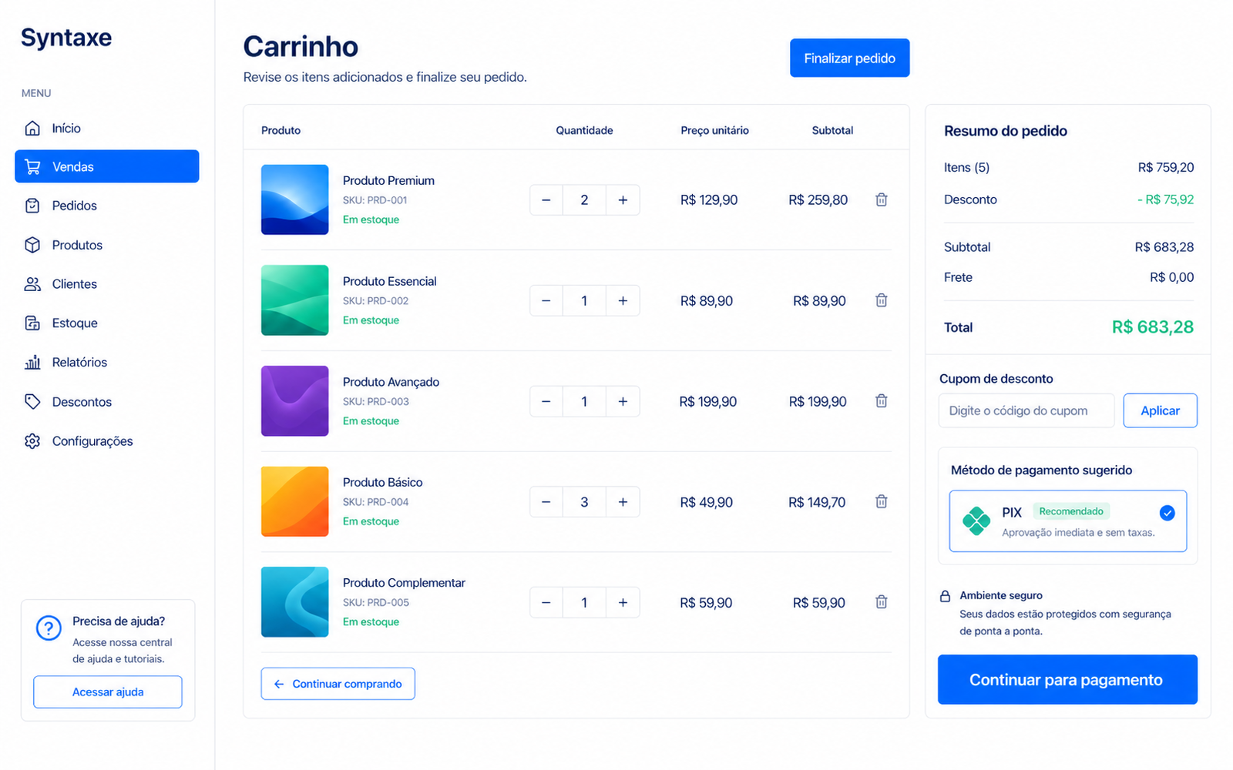Click trash icon for Produto Complementar

point(882,602)
